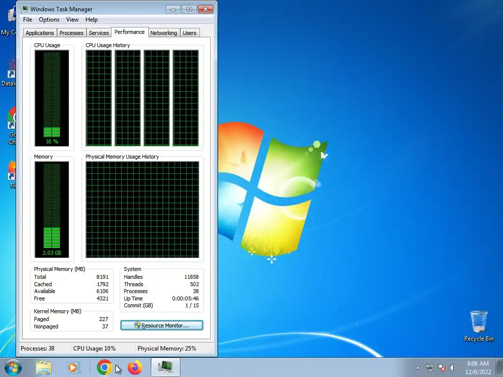The height and width of the screenshot is (377, 503).
Task: Switch to the Services tab
Action: click(99, 33)
